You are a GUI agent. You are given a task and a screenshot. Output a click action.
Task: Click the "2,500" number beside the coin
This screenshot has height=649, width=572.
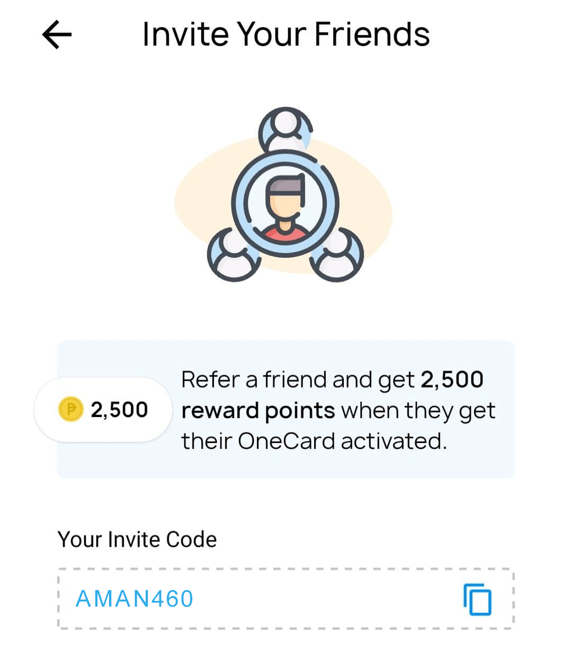(x=119, y=409)
